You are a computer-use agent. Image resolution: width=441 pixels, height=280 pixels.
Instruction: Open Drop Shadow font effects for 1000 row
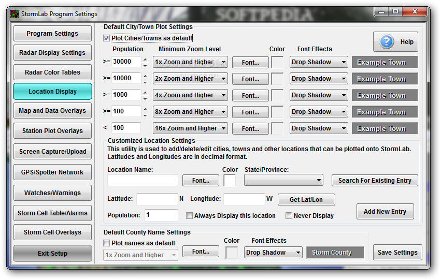319,95
